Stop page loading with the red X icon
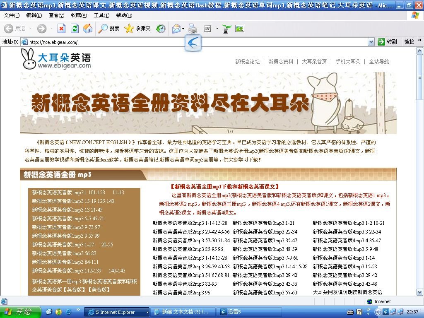The width and height of the screenshot is (424, 318). (61, 29)
